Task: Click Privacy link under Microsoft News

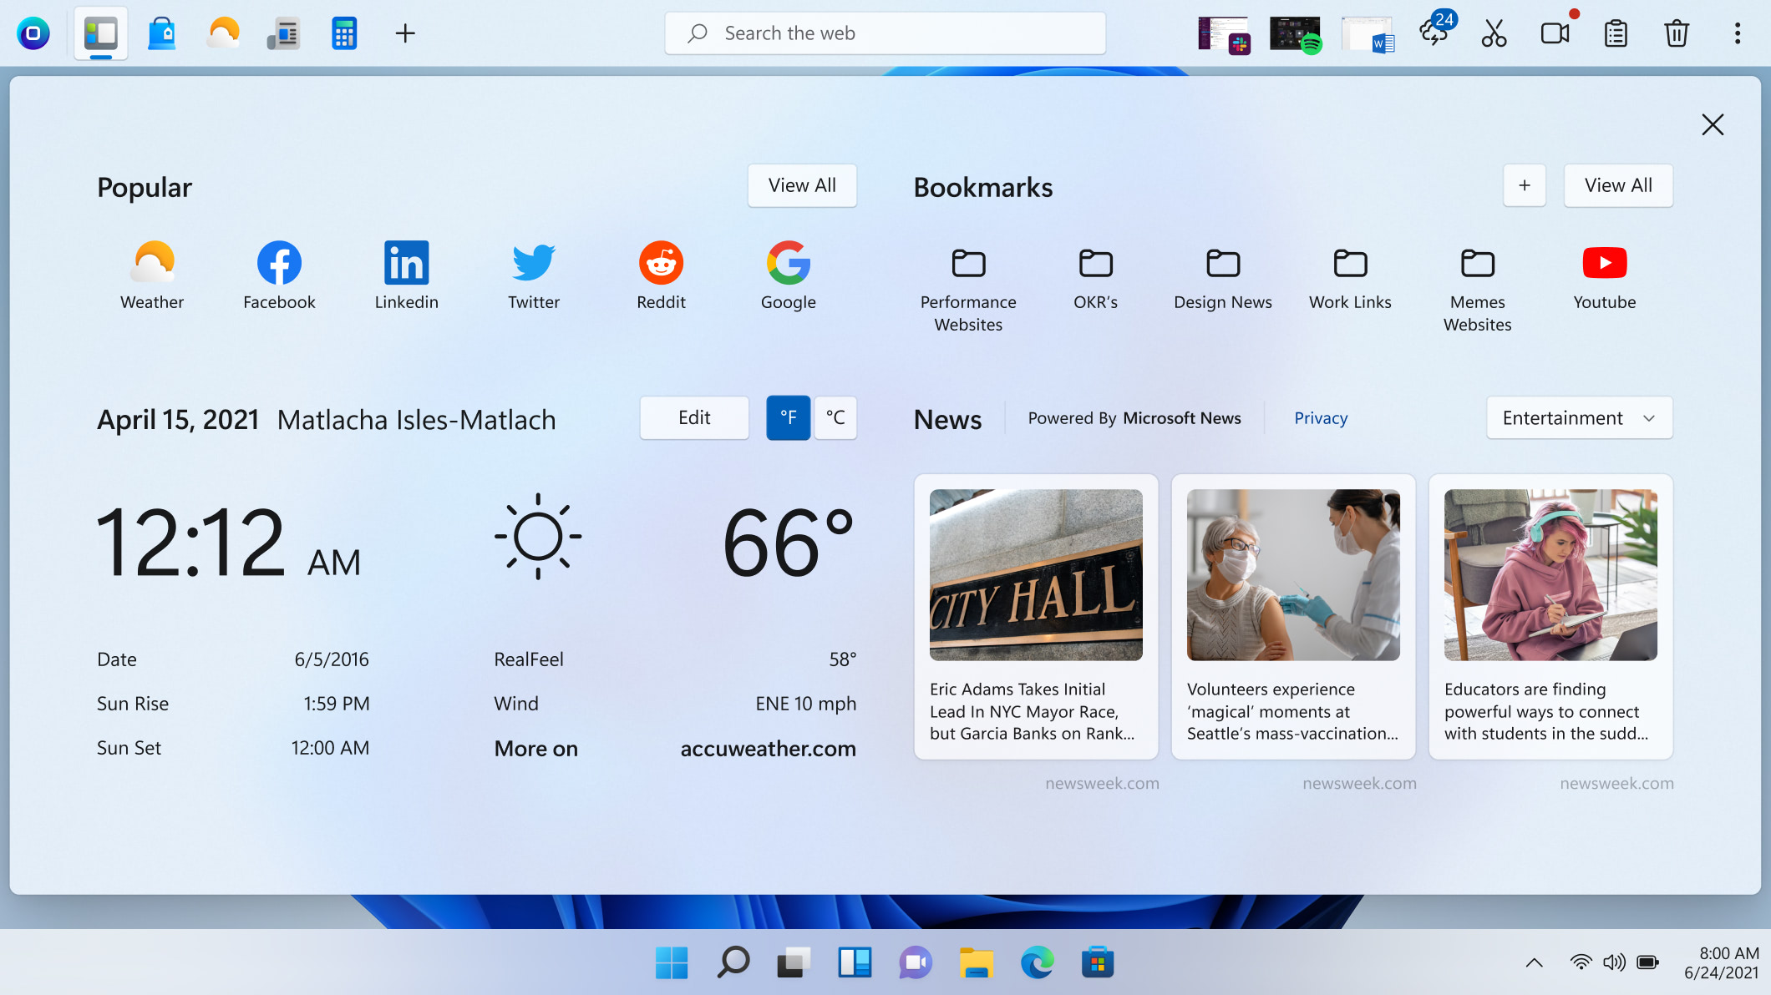Action: coord(1321,418)
